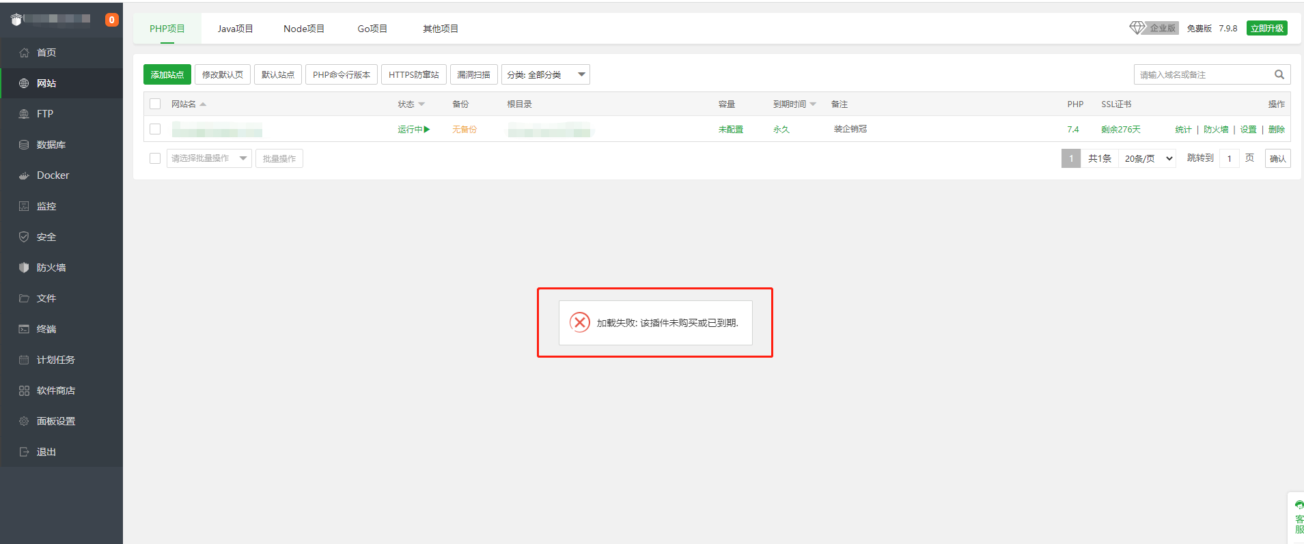Click the PHP命令行版本 button
Screen dimensions: 1304x544
[342, 74]
